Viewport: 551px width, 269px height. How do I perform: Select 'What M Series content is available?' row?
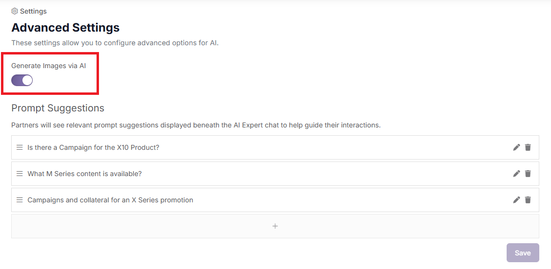(x=275, y=174)
